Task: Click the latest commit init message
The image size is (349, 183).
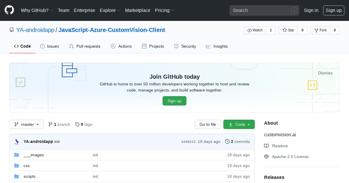Action: [x=57, y=141]
